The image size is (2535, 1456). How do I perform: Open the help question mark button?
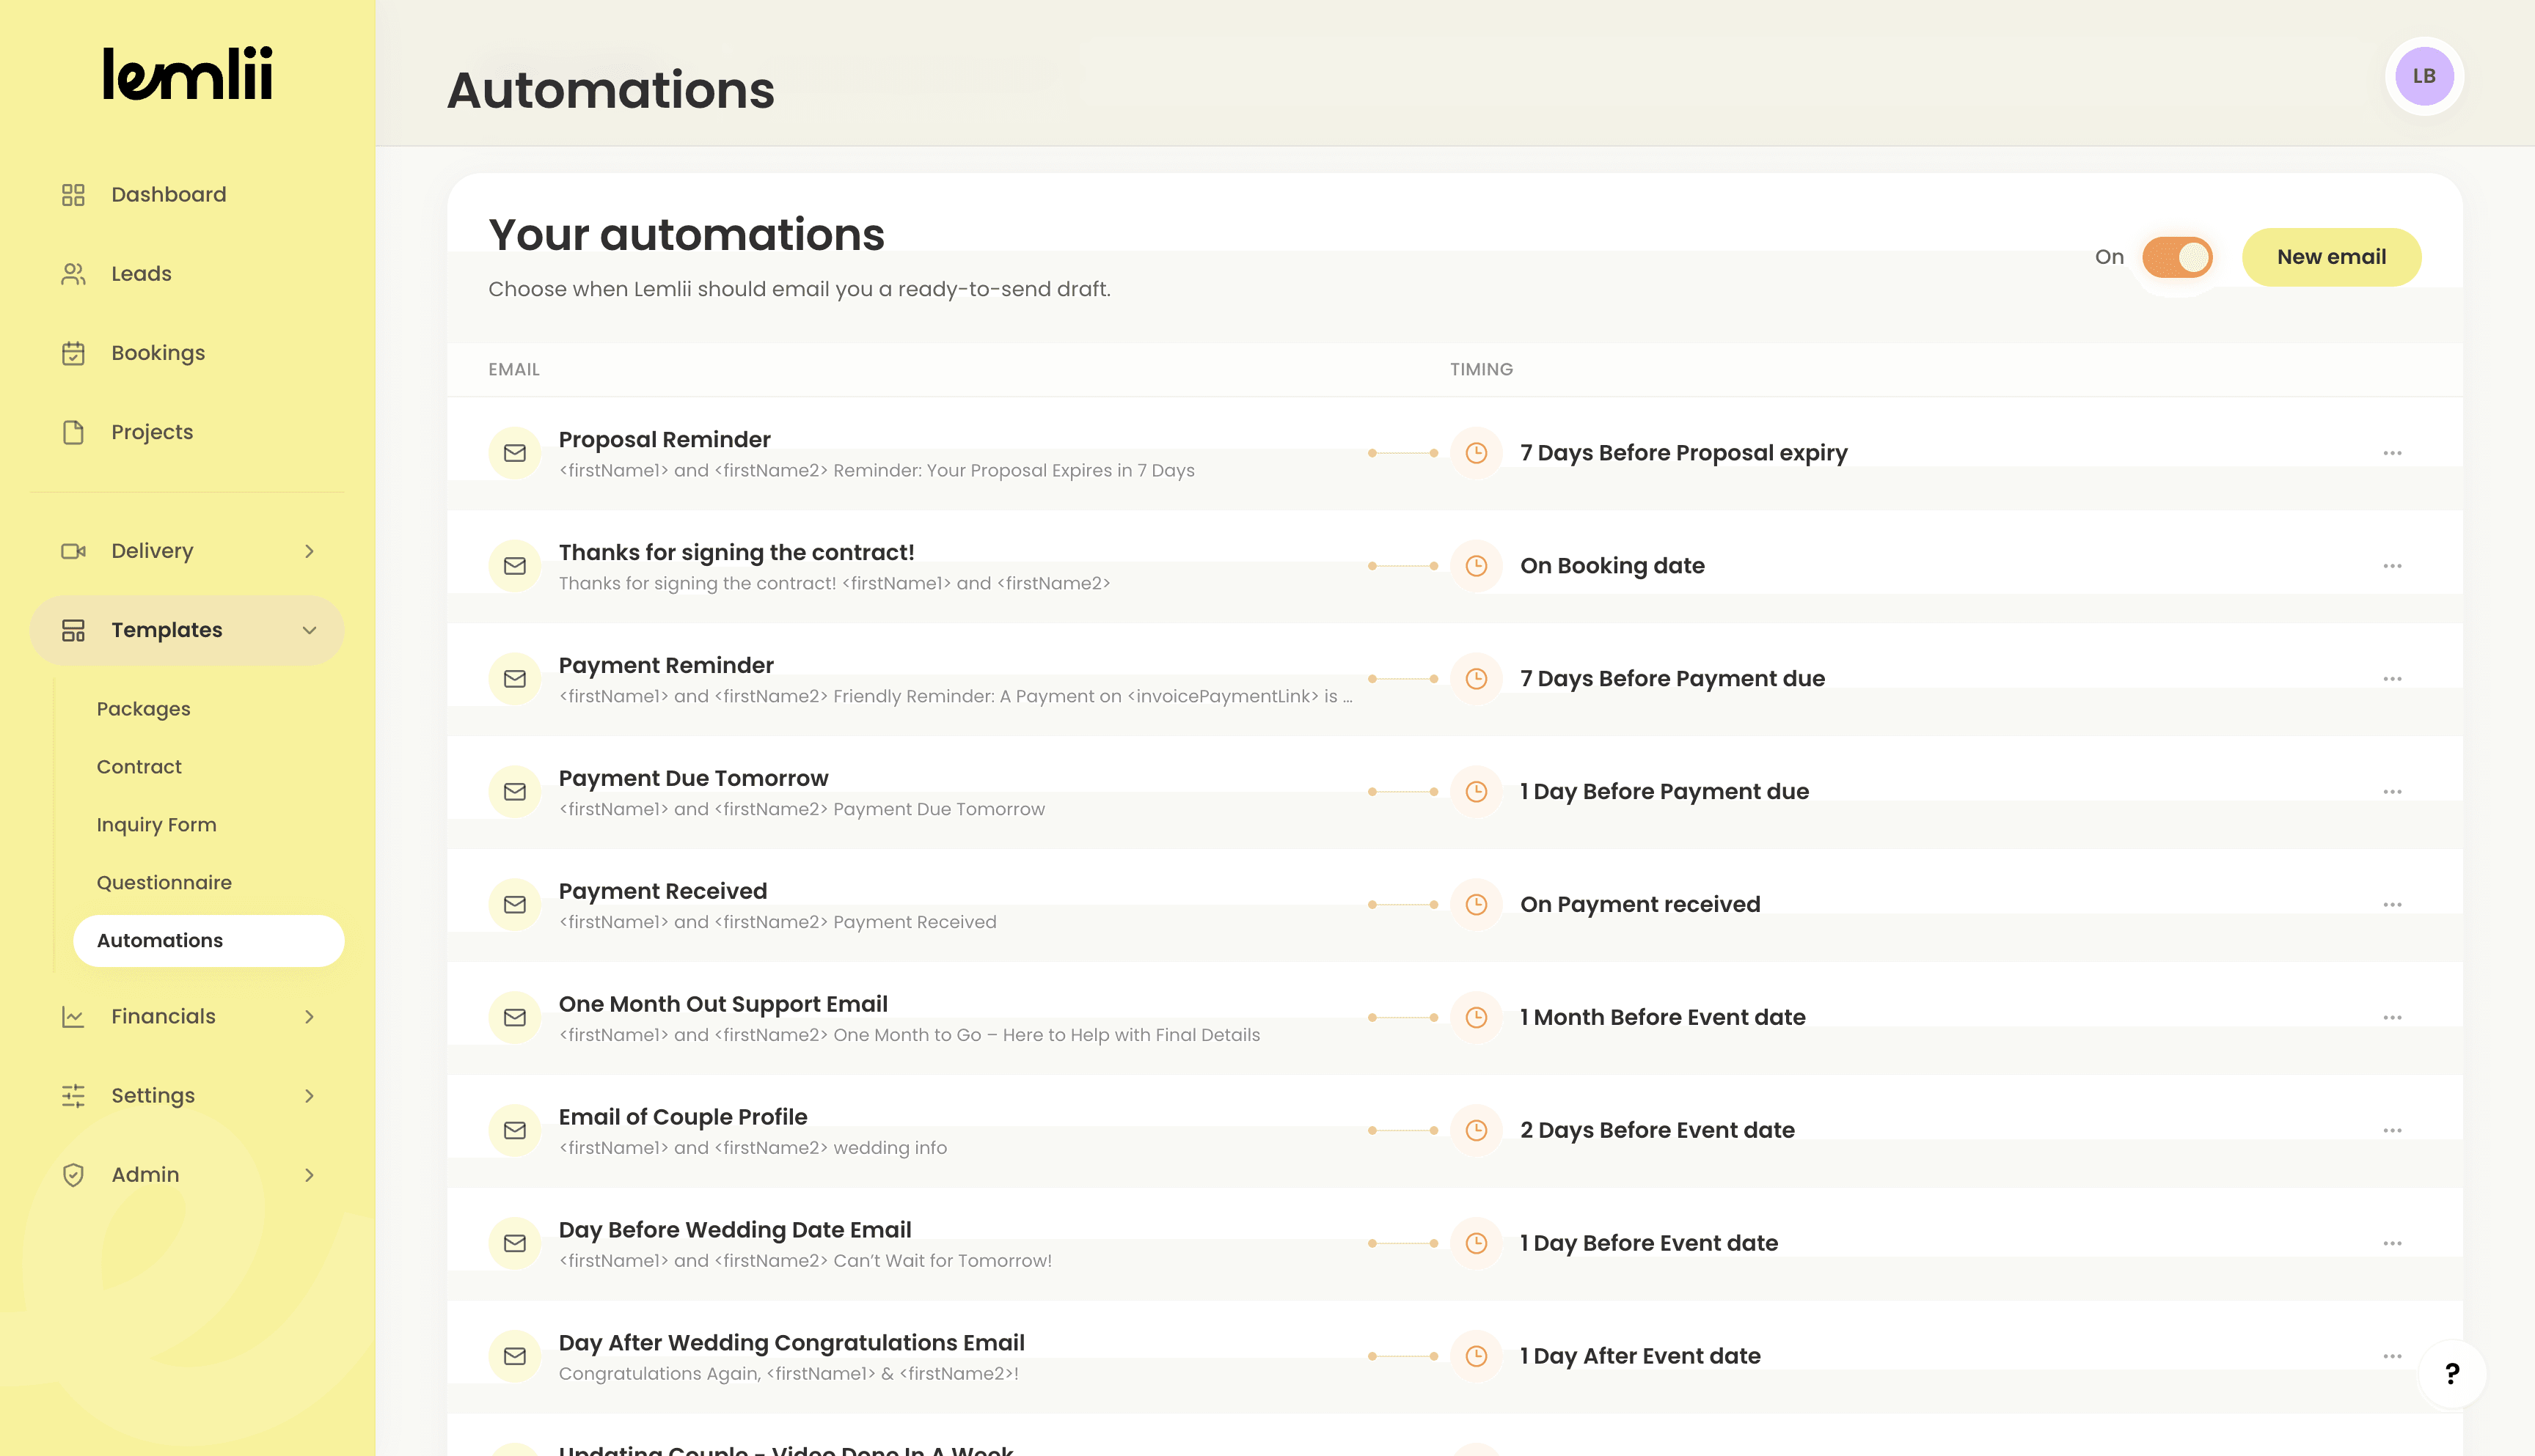tap(2451, 1373)
